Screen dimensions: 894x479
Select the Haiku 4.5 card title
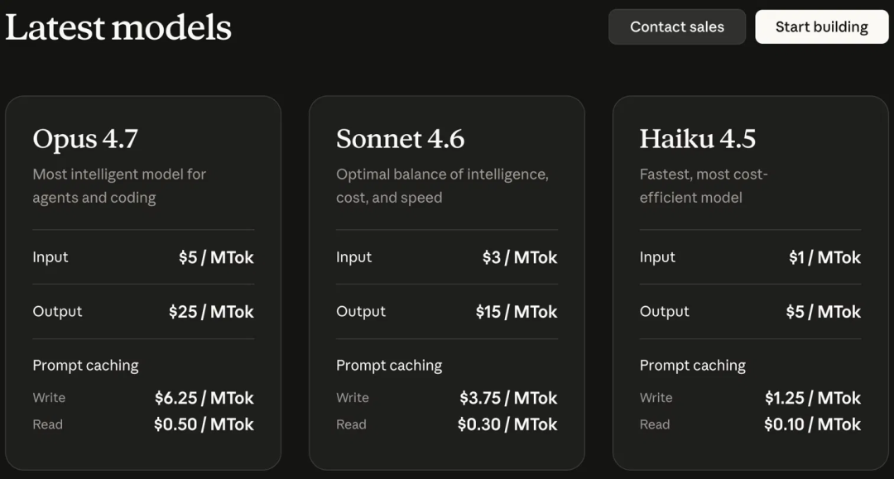pyautogui.click(x=697, y=139)
